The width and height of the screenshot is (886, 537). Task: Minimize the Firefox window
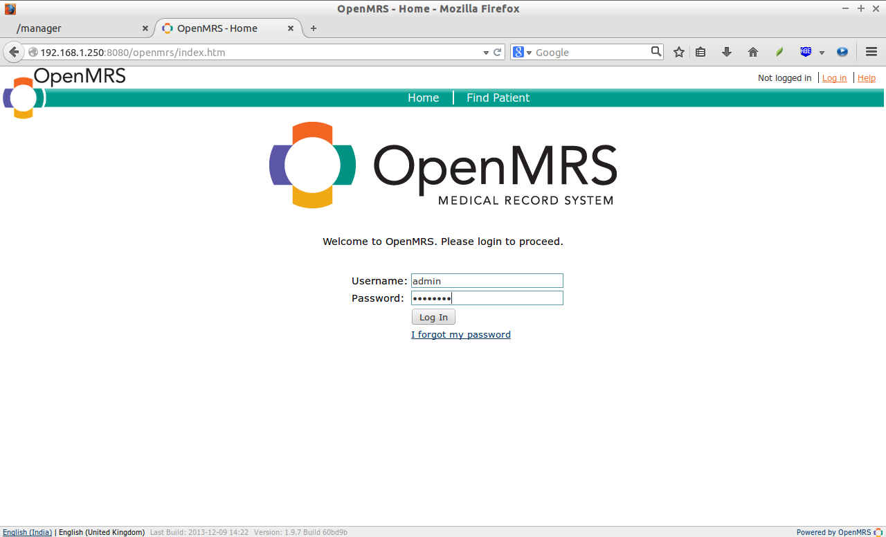pyautogui.click(x=847, y=8)
